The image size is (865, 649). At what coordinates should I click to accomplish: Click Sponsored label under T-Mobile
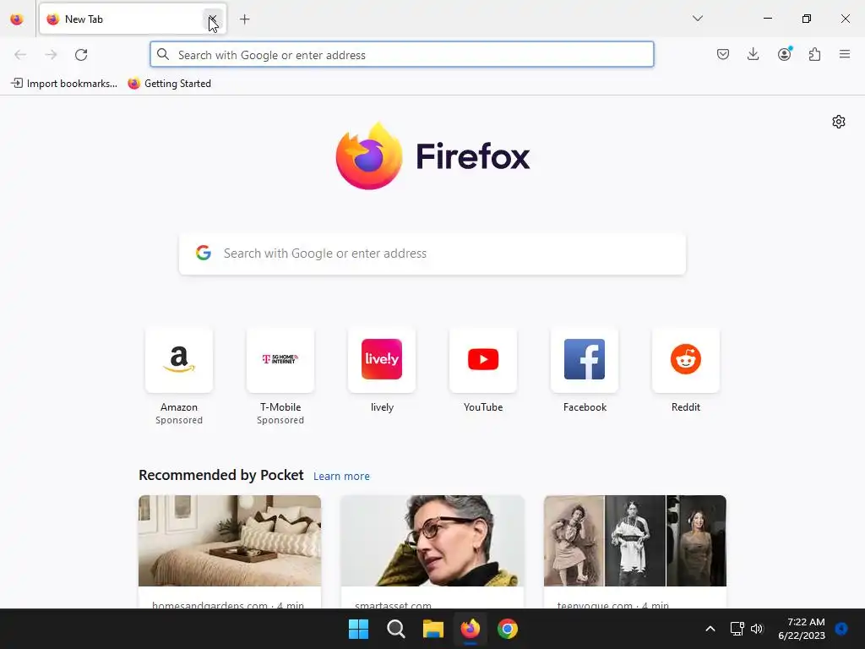click(x=280, y=420)
